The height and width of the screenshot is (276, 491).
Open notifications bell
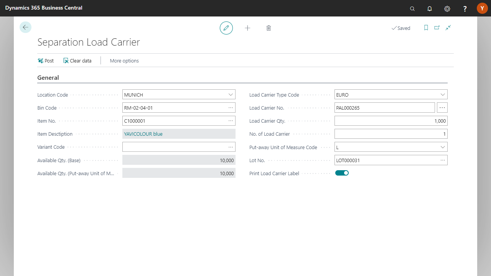coord(430,8)
